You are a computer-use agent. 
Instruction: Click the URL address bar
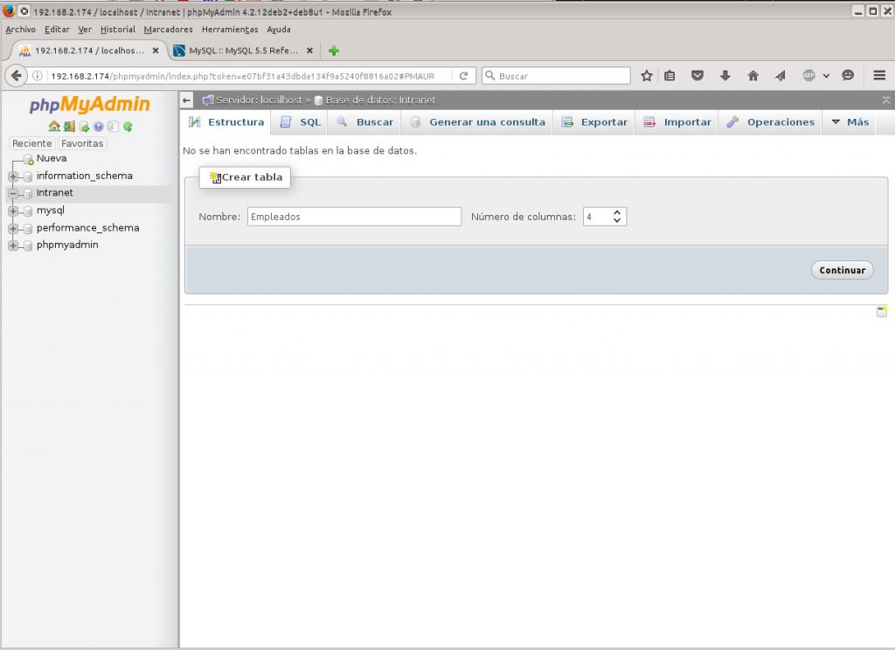243,76
